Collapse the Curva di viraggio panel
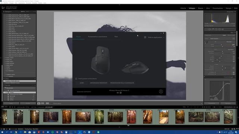The height and width of the screenshot is (134, 239). (235, 77)
